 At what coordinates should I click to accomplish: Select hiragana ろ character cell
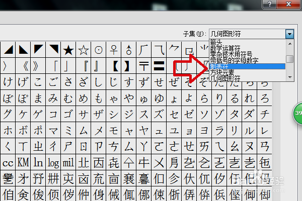(x=264, y=98)
